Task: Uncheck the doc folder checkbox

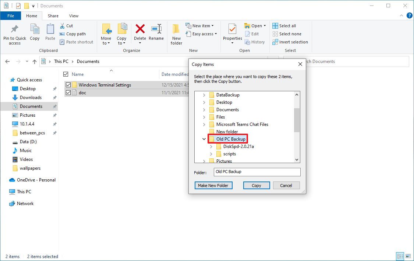Action: [x=68, y=92]
